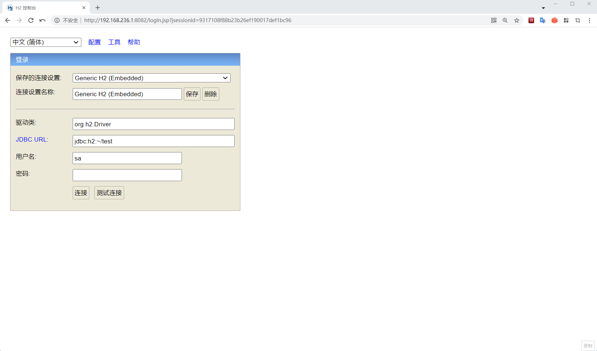Screen dimensions: 597x351
Task: Focus the 驱动类 driver class field
Action: coord(154,124)
